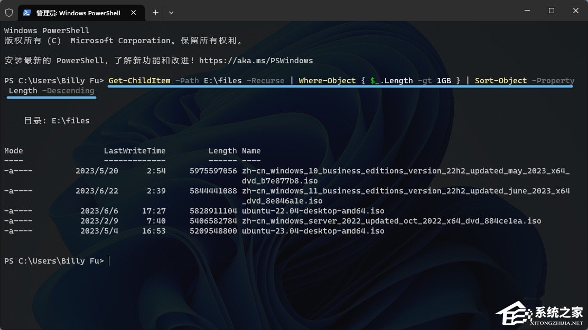The width and height of the screenshot is (588, 330).
Task: Click the date 2023/6/6
Action: (99, 211)
